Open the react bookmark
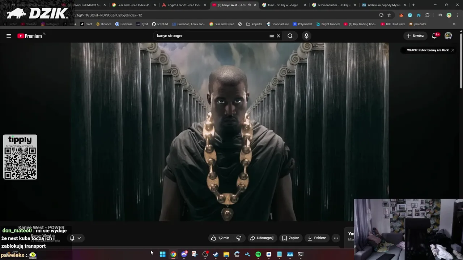Screen dimensions: 463x260 pos(86,24)
